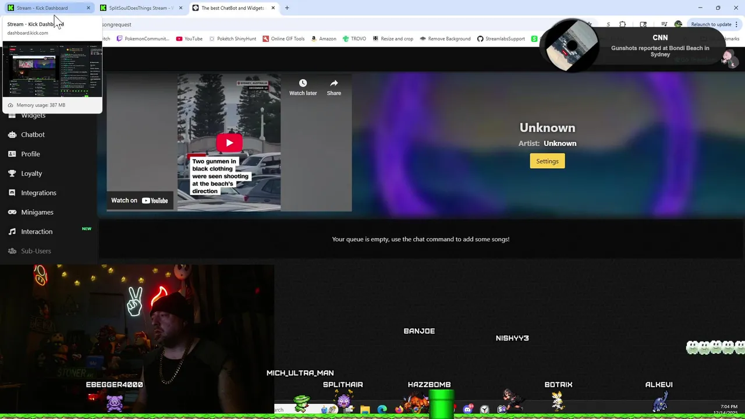Open the YouTube bookmark

coord(189,39)
